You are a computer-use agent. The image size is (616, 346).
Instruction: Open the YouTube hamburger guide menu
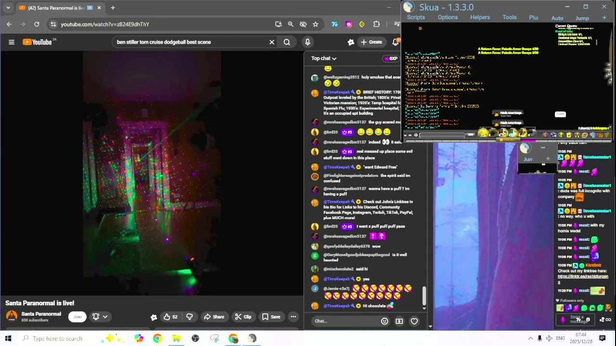point(12,42)
